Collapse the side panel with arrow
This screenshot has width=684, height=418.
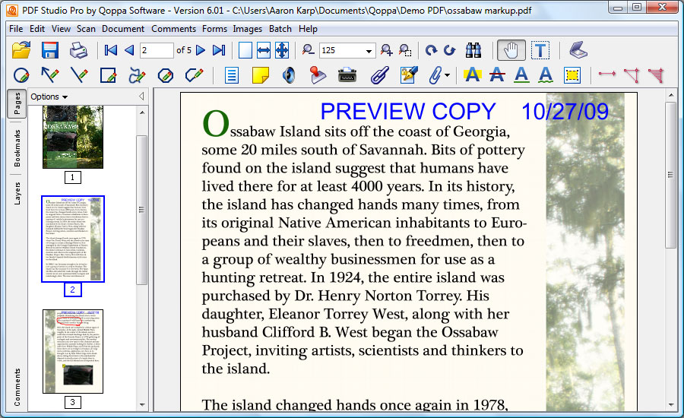(141, 97)
